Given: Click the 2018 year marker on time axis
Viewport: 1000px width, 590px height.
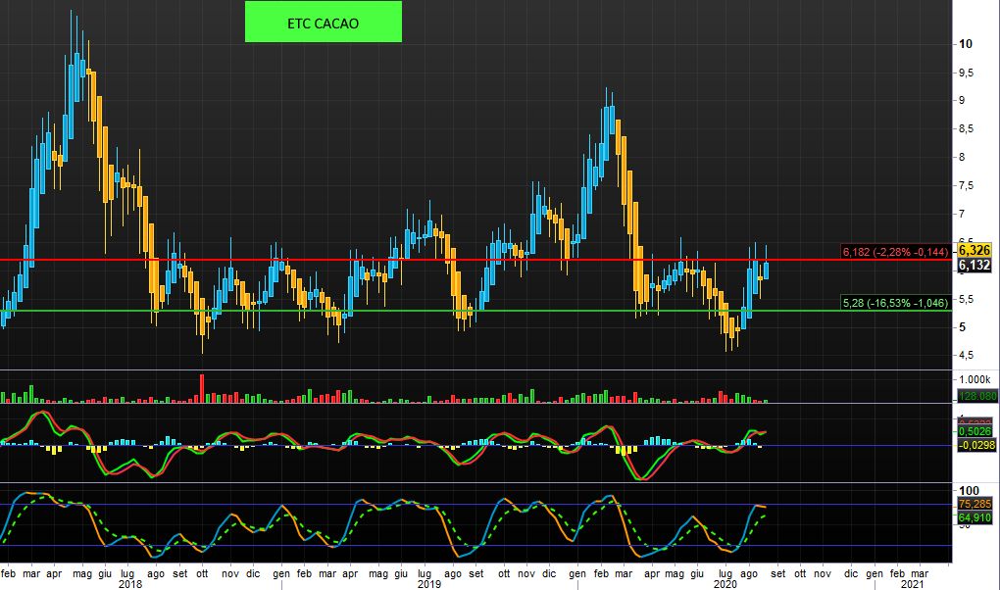Looking at the screenshot, I should 130,584.
